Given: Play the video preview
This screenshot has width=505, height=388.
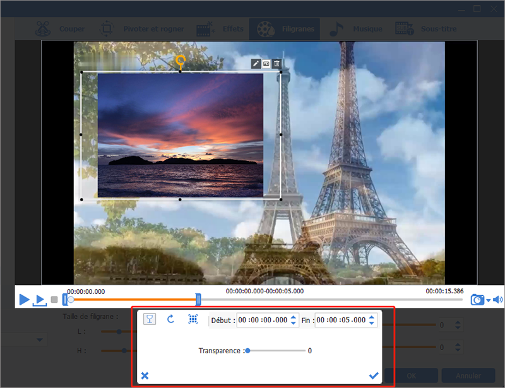Looking at the screenshot, I should (x=24, y=300).
